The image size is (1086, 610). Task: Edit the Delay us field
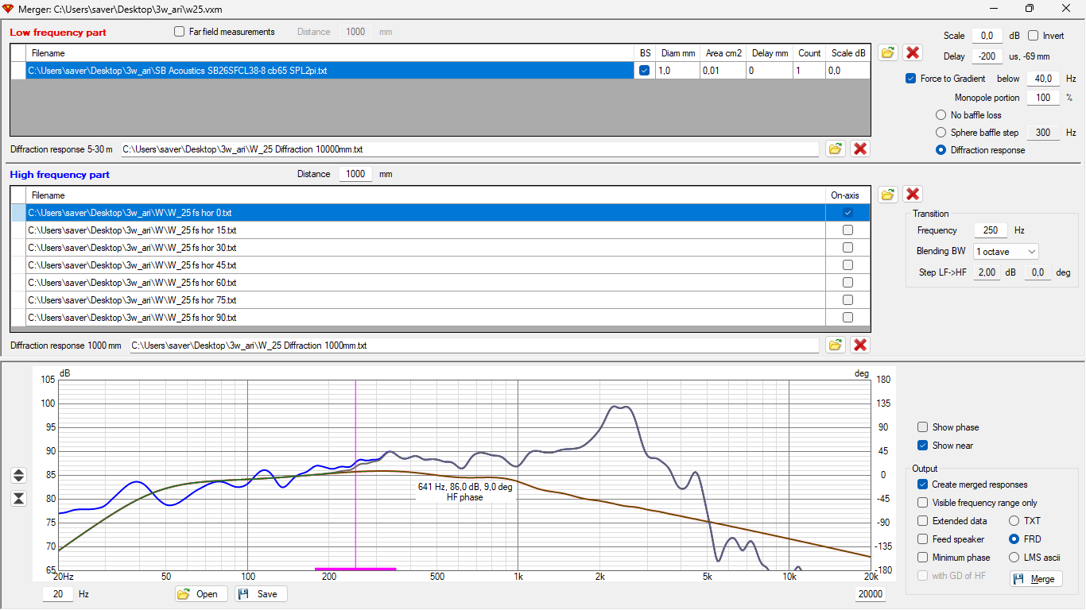(987, 56)
